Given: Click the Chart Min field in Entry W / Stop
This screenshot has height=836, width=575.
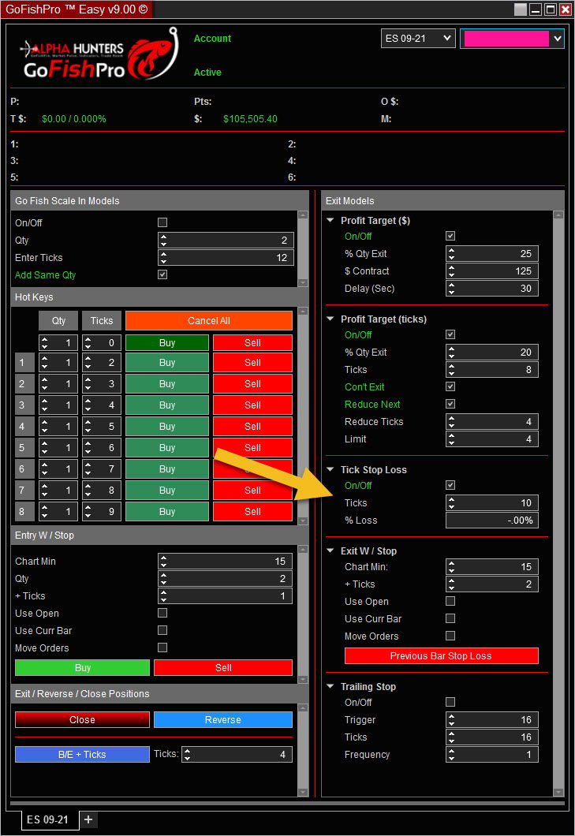Looking at the screenshot, I should (x=225, y=561).
